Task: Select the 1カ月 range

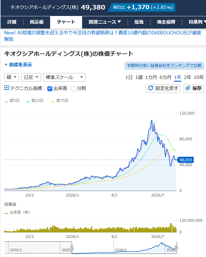Action: pos(151,77)
